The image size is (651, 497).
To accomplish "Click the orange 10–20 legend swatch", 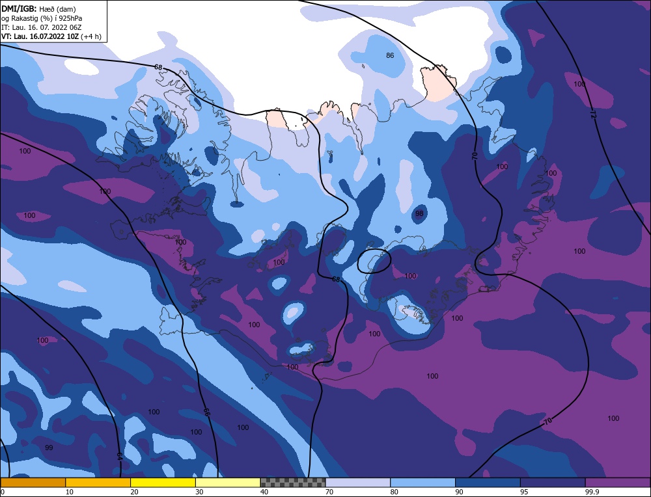I will point(98,482).
